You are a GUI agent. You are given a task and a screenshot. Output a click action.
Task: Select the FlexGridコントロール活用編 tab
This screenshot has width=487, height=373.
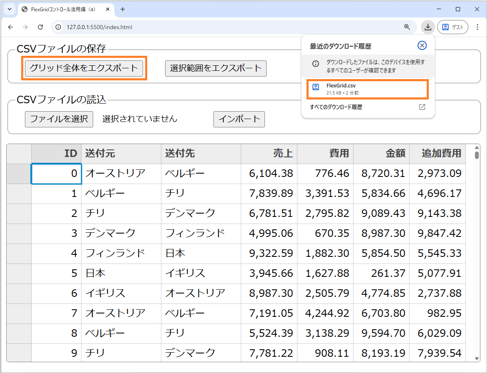66,10
